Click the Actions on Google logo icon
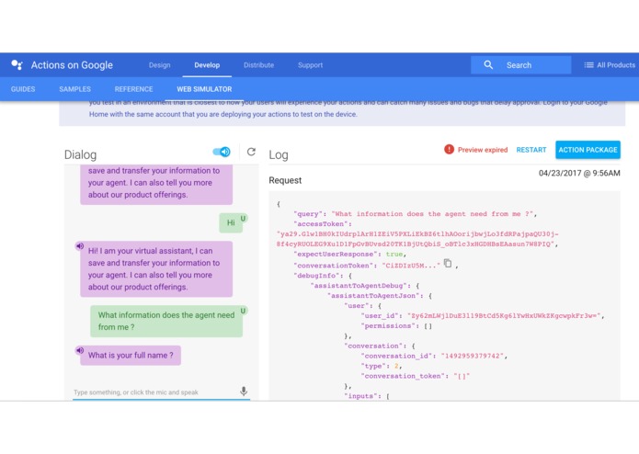 (17, 65)
